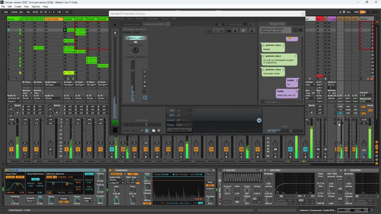Viewport: 381px width, 214px height.
Task: Click track 9 activator button
Action: [112, 149]
